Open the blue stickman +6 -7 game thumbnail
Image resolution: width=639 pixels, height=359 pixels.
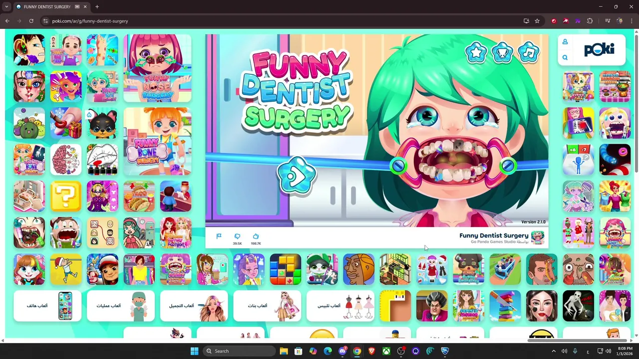[578, 160]
